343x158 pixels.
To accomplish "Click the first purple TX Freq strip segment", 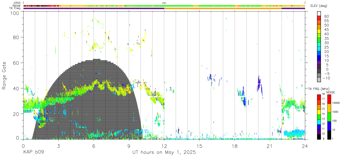I will point(94,8).
